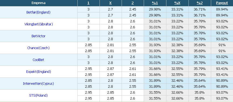Select the CoolBet link
The image size is (233, 102).
click(39, 60)
